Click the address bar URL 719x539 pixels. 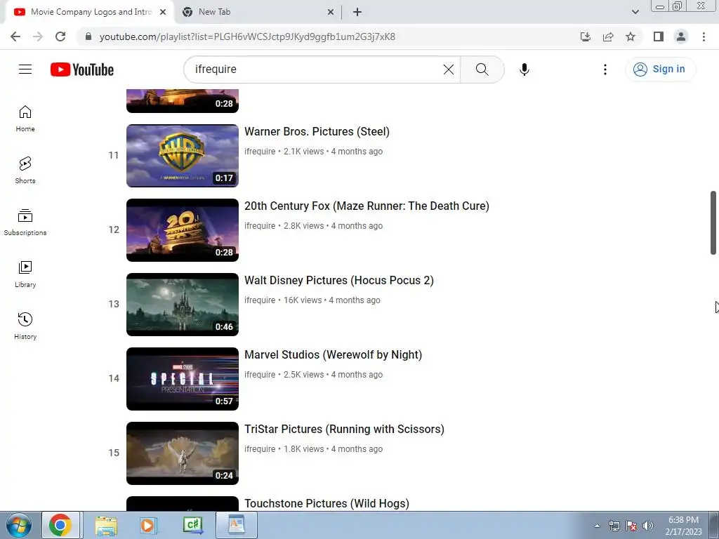(x=247, y=36)
